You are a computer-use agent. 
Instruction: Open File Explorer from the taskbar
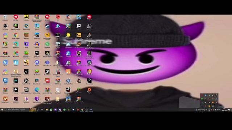coord(47,110)
